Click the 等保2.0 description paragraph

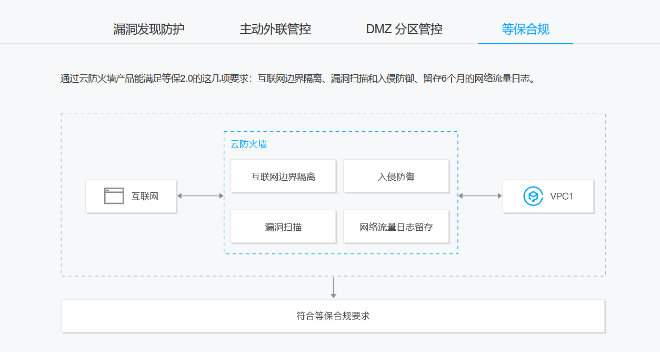(298, 79)
